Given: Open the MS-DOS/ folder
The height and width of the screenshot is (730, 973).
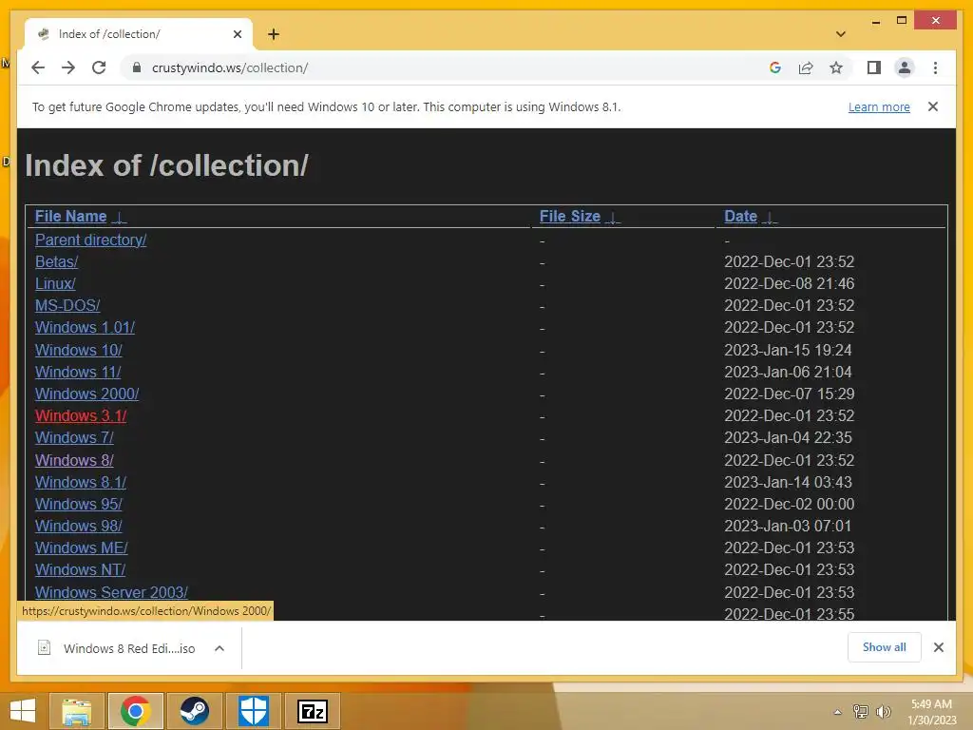Looking at the screenshot, I should (67, 305).
